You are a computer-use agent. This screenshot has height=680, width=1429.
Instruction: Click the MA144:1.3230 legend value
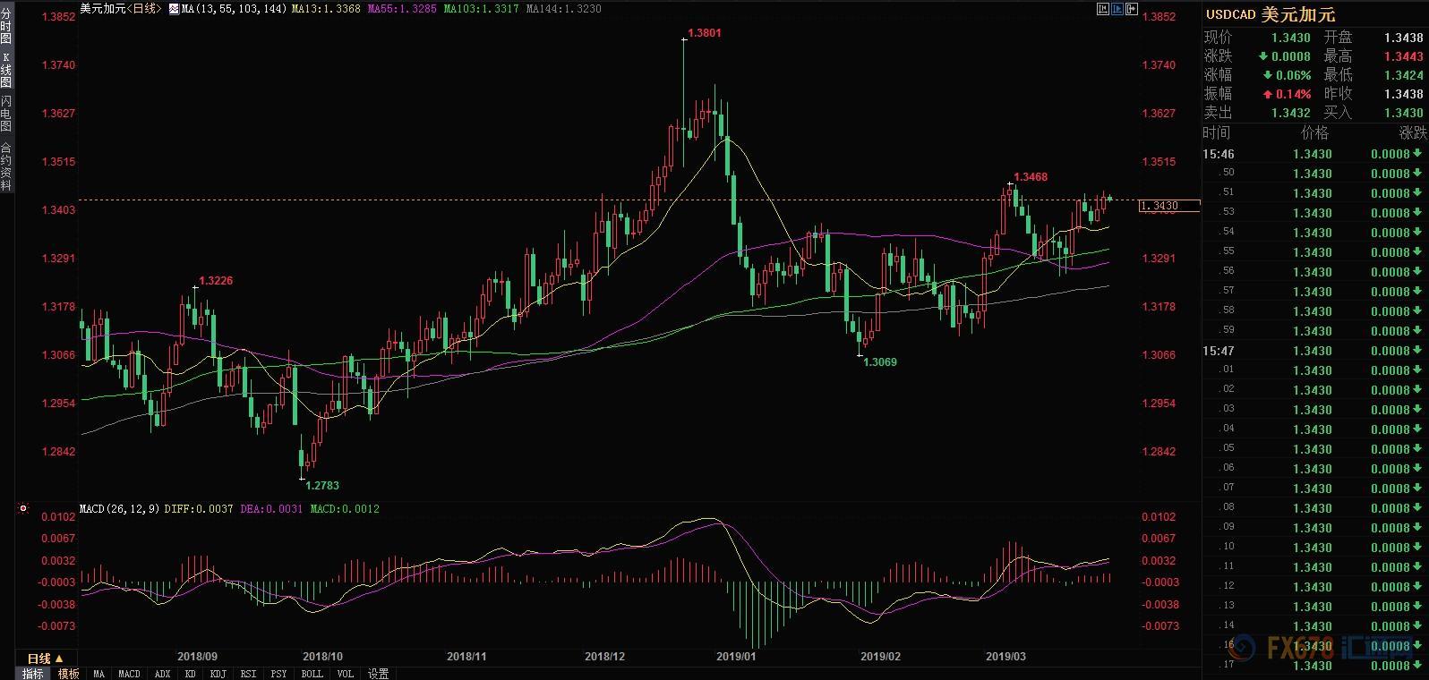point(564,9)
